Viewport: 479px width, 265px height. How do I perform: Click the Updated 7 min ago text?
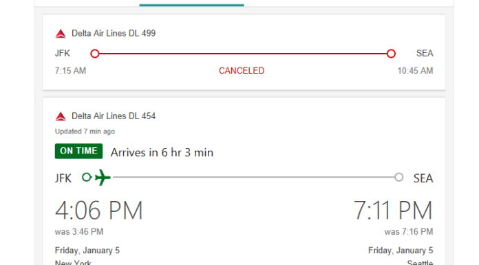pyautogui.click(x=85, y=131)
